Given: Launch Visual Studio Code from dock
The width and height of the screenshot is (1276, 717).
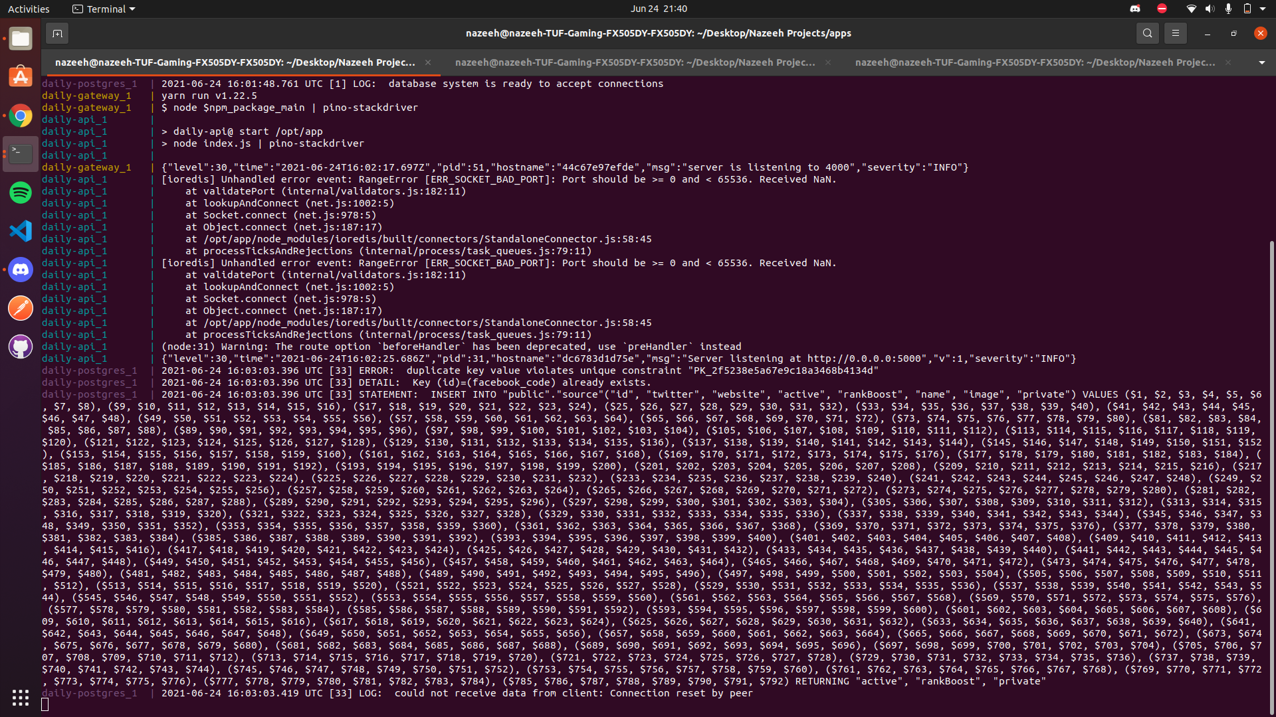Looking at the screenshot, I should point(21,231).
